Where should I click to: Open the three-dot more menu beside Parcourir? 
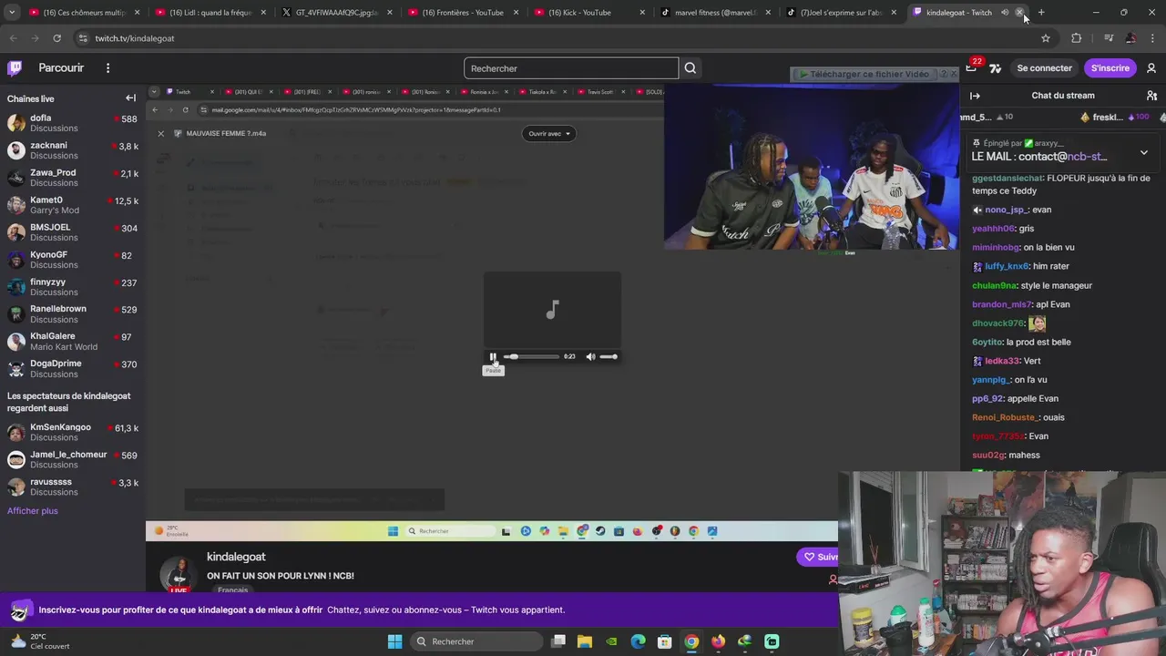107,68
